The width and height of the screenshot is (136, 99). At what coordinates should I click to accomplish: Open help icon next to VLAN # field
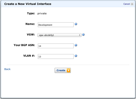[76, 56]
